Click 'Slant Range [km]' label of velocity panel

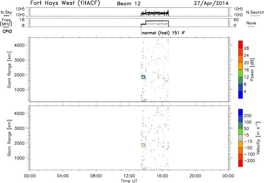tap(9, 138)
